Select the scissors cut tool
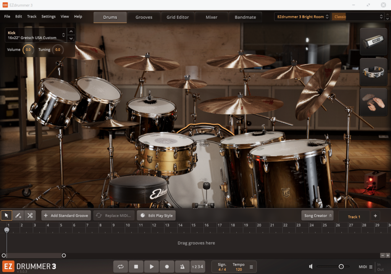Viewport: 391px width, 274px height. (30, 216)
